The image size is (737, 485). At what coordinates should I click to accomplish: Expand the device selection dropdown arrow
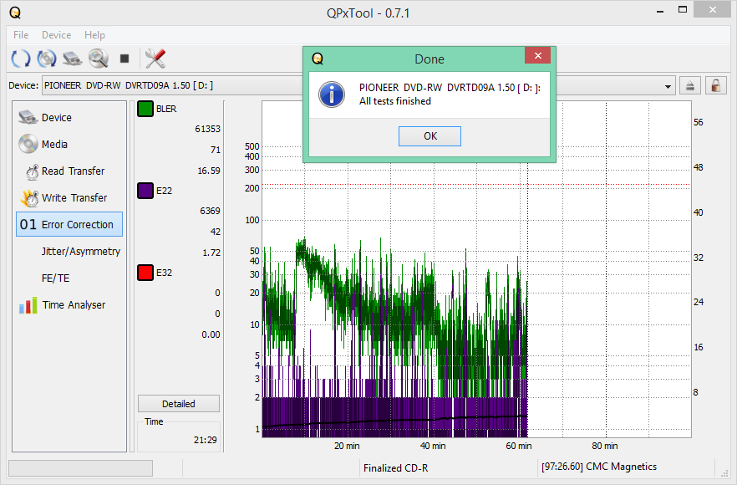click(668, 86)
